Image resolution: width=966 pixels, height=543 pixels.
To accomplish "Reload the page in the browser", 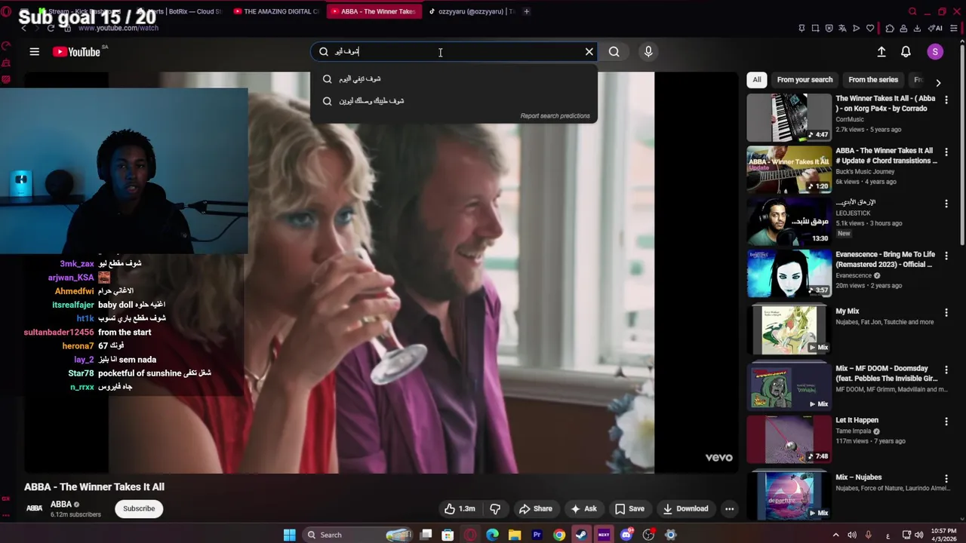I will point(51,28).
